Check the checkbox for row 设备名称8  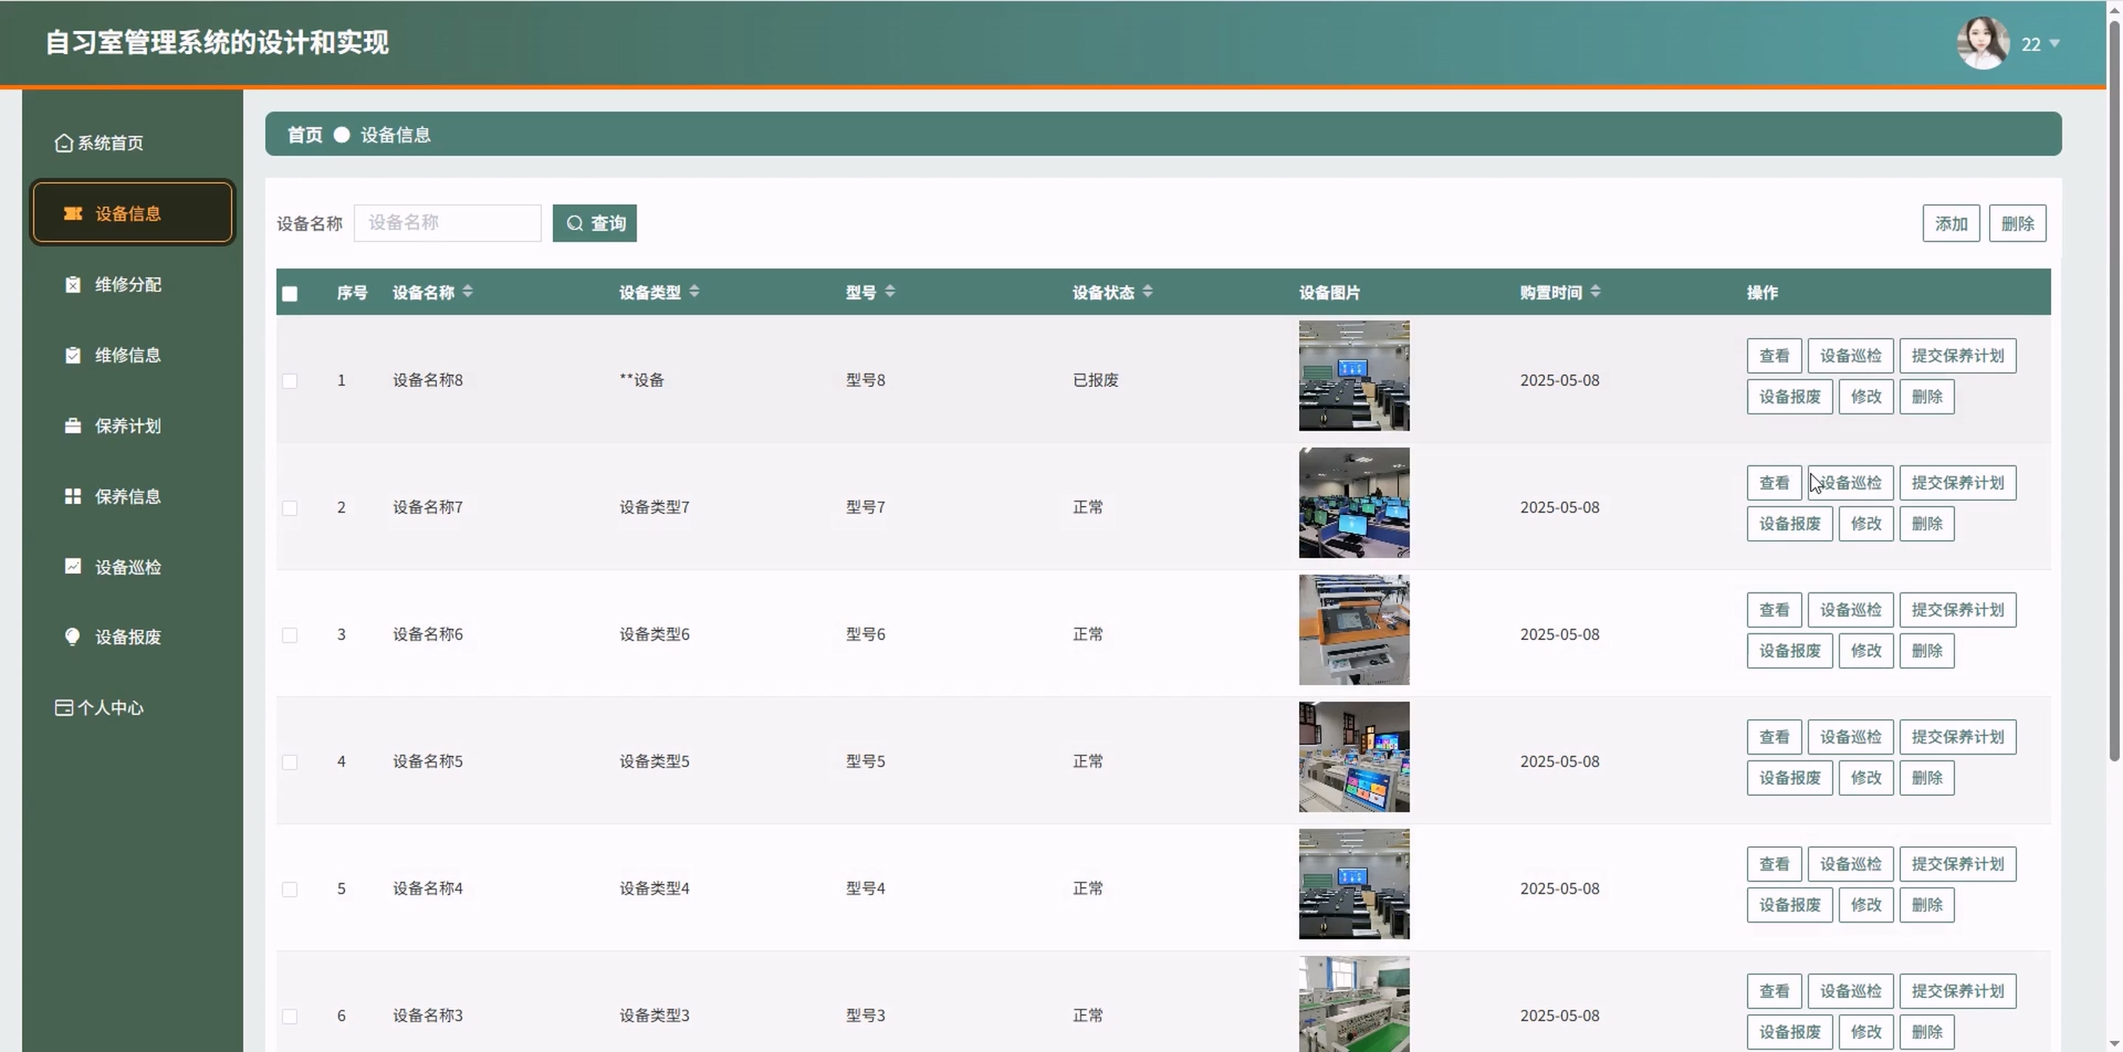click(289, 380)
